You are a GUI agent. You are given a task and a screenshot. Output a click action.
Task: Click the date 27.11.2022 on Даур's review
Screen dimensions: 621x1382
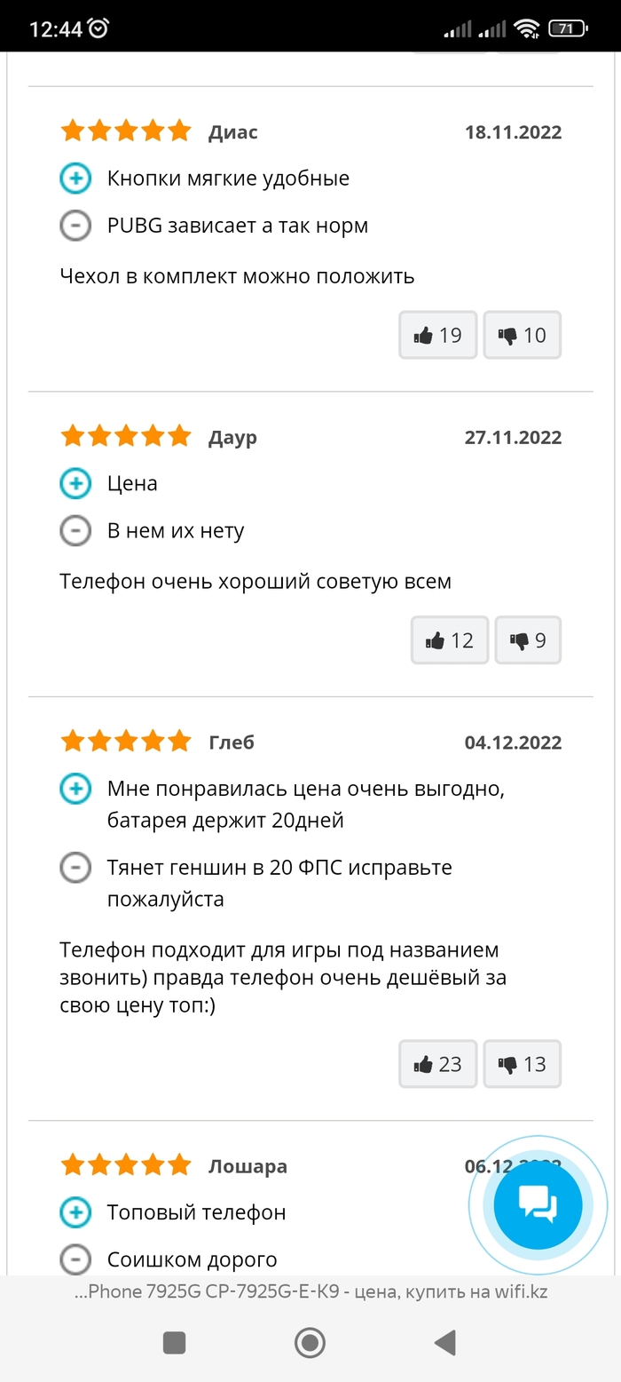(x=513, y=437)
